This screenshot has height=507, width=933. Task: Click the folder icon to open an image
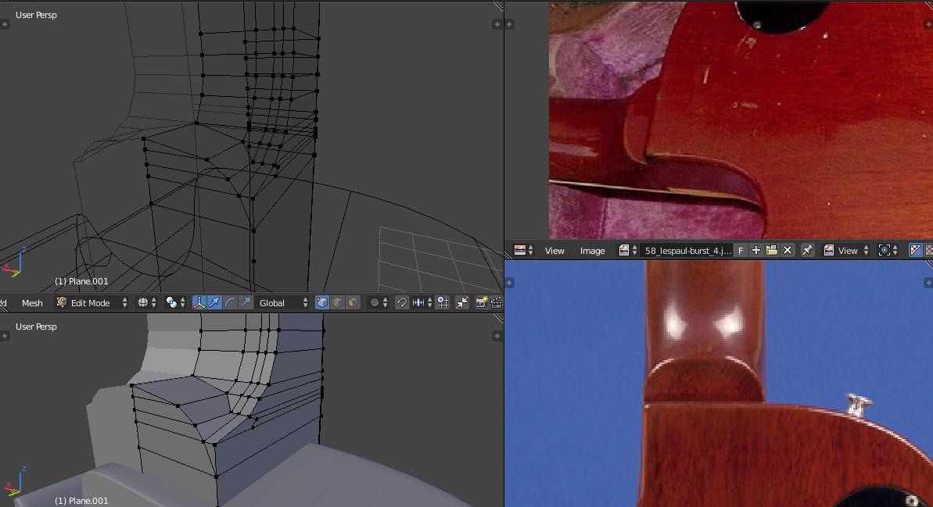click(x=772, y=250)
